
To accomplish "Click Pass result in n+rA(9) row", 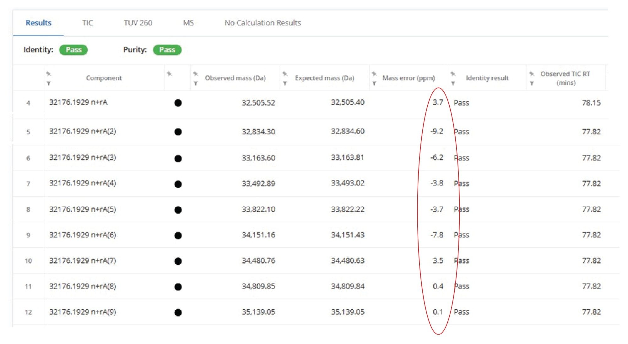I will click(x=461, y=312).
